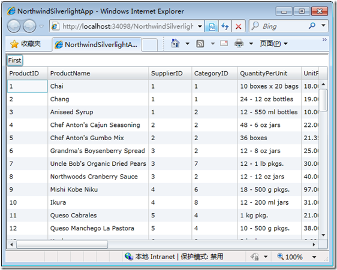Select the Chang product name cell

[x=98, y=99]
